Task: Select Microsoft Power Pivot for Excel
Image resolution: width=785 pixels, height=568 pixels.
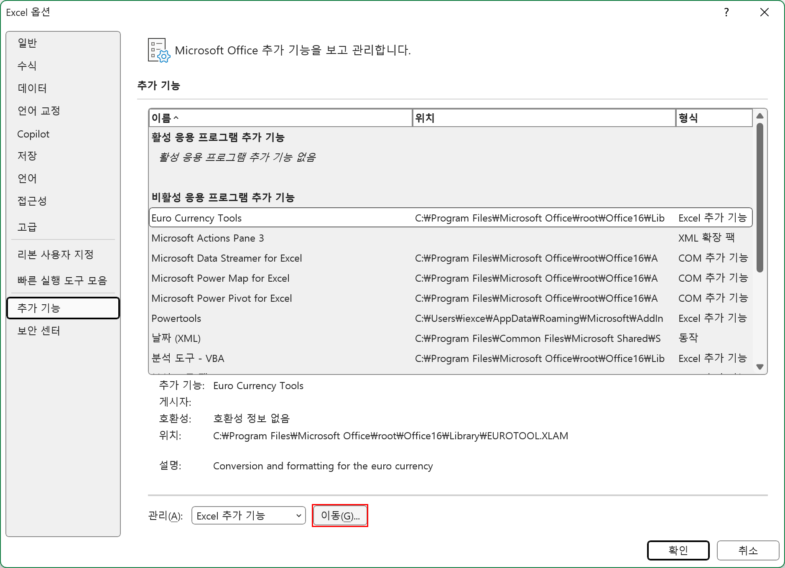Action: click(222, 298)
